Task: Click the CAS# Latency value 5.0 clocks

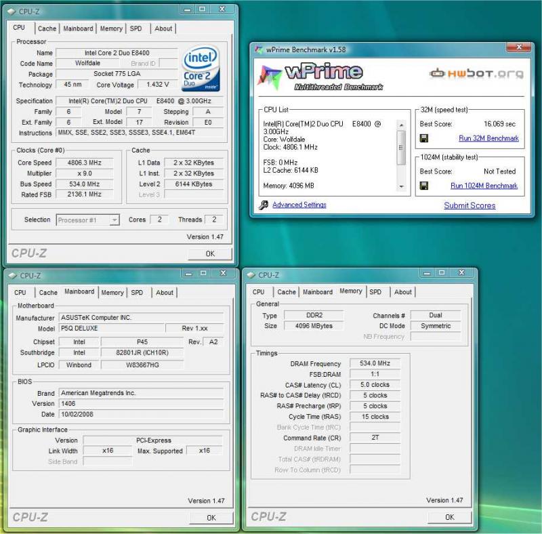Action: pos(375,385)
